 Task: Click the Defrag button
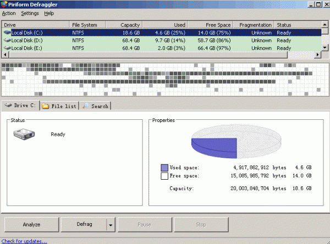(x=84, y=224)
